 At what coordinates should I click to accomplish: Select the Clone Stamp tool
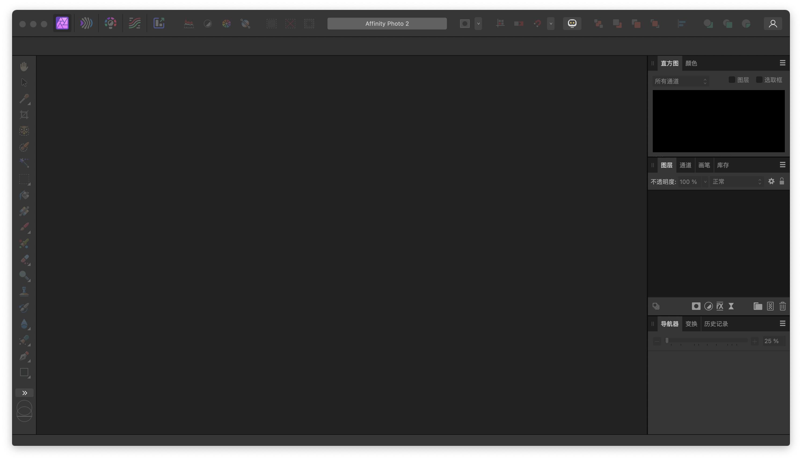tap(24, 291)
